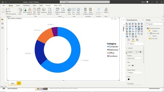Insert a Text box

pos(74,11)
